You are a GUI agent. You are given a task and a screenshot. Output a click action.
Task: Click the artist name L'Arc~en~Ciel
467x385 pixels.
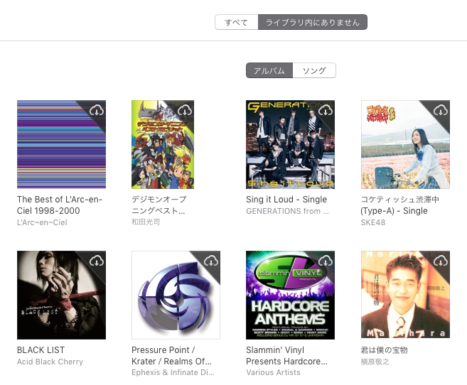[x=42, y=222]
